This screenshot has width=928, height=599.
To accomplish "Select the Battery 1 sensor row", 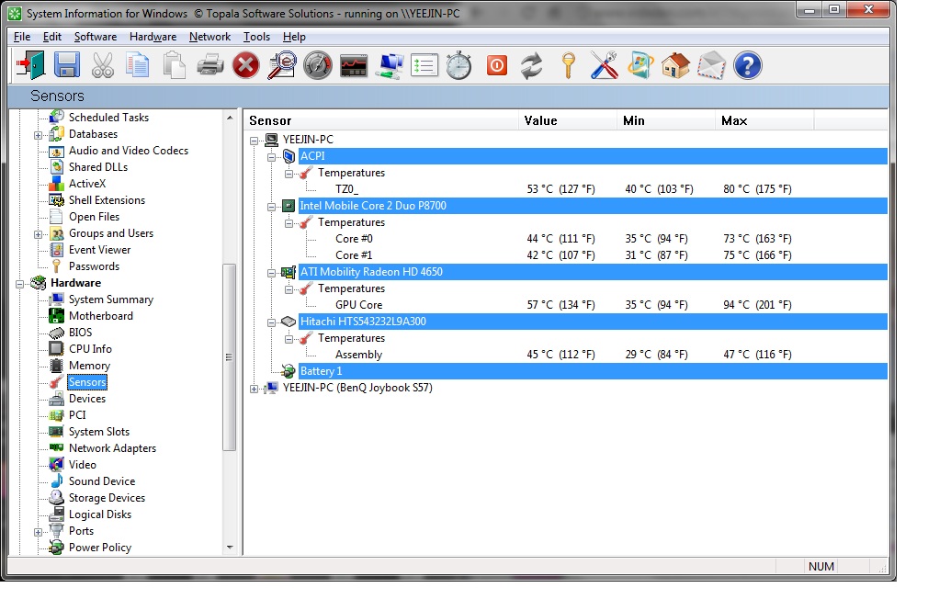I will point(593,371).
